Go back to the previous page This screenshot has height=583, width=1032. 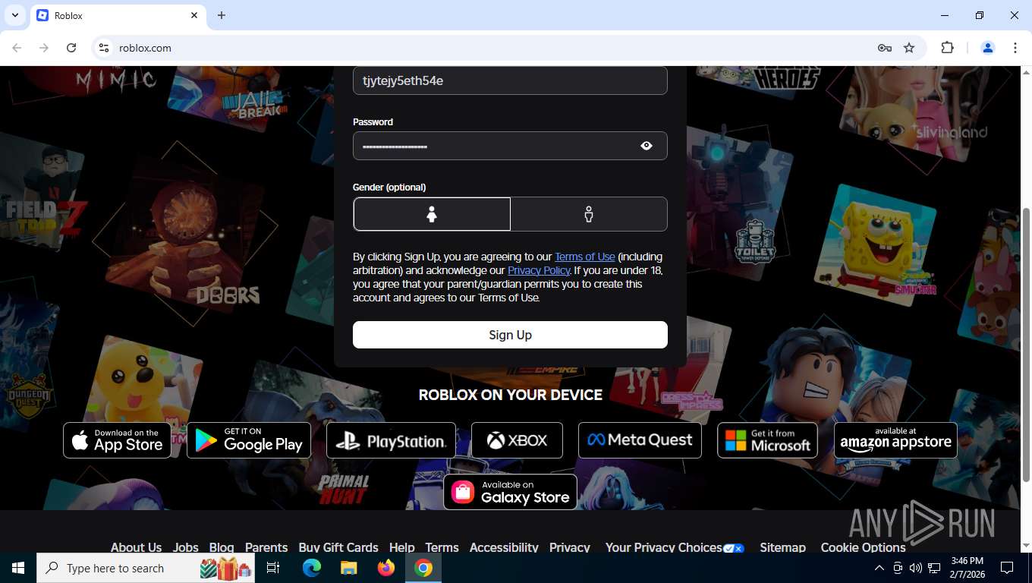coord(17,48)
